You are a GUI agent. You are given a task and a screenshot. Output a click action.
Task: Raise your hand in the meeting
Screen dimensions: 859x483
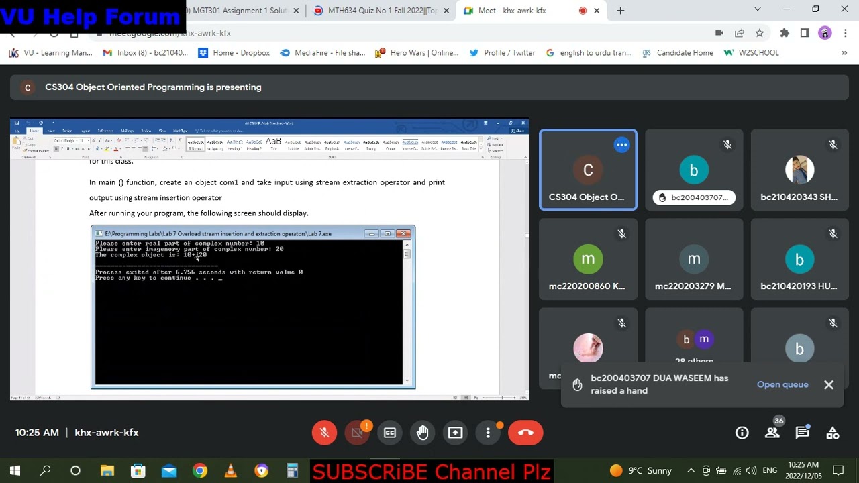pyautogui.click(x=423, y=433)
